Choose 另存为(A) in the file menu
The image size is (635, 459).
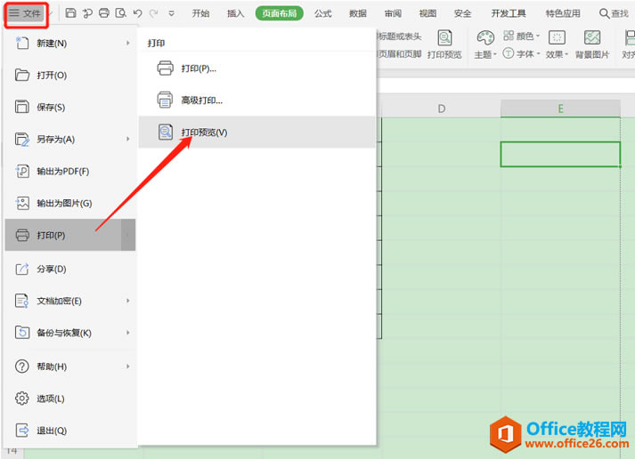click(70, 139)
